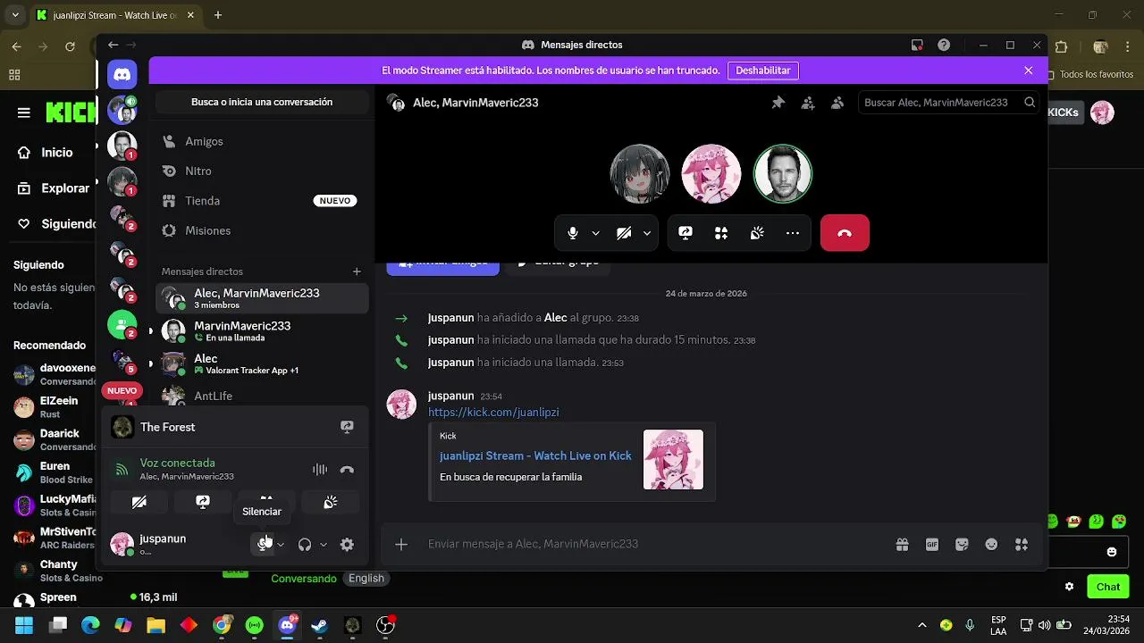
Task: Hang up with red disconnect button
Action: point(845,233)
